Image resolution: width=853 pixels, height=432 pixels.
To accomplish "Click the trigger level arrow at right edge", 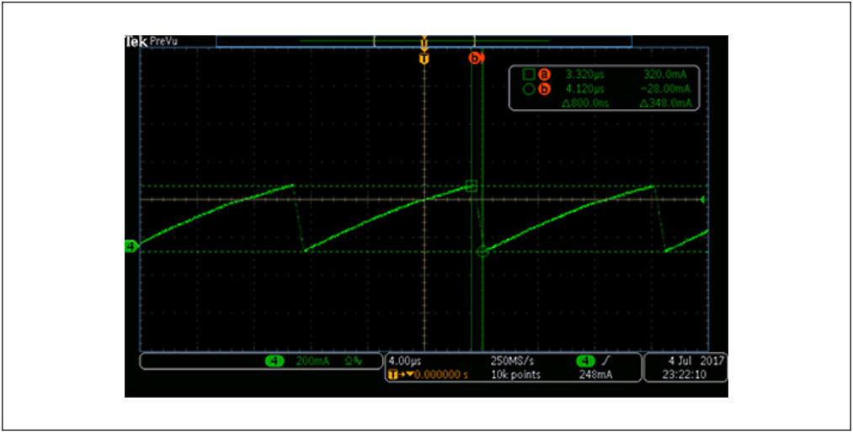I will click(x=704, y=200).
